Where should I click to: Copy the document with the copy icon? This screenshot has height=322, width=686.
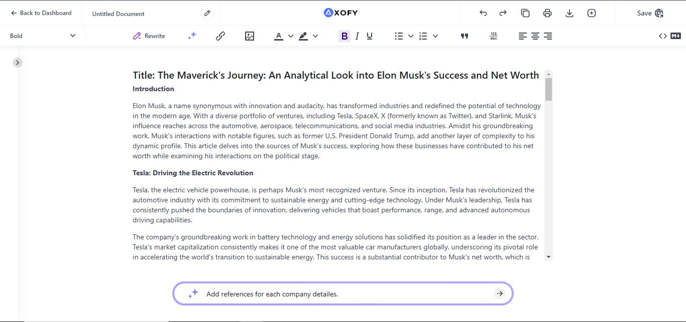[x=525, y=13]
